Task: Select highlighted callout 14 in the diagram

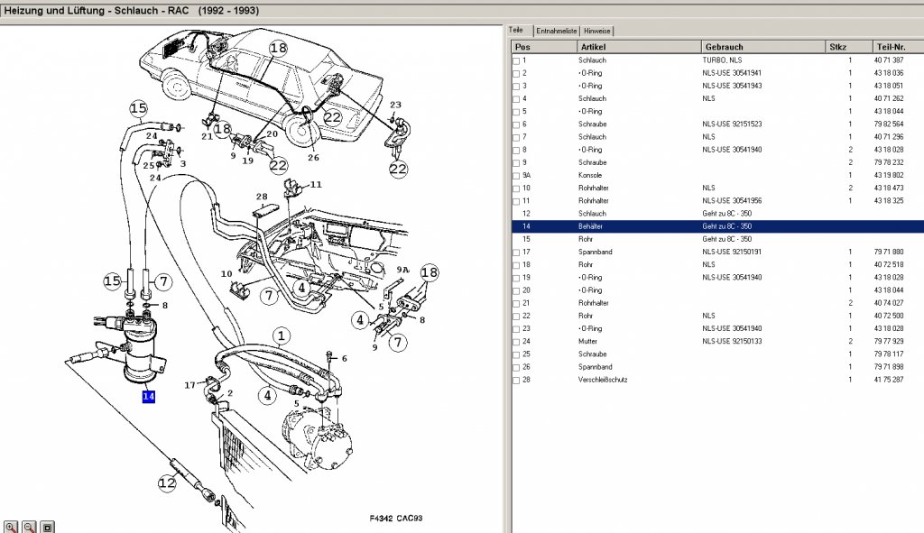Action: coord(149,396)
